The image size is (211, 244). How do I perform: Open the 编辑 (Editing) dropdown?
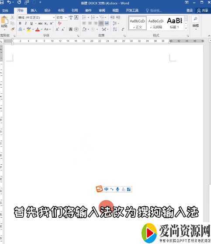point(195,27)
